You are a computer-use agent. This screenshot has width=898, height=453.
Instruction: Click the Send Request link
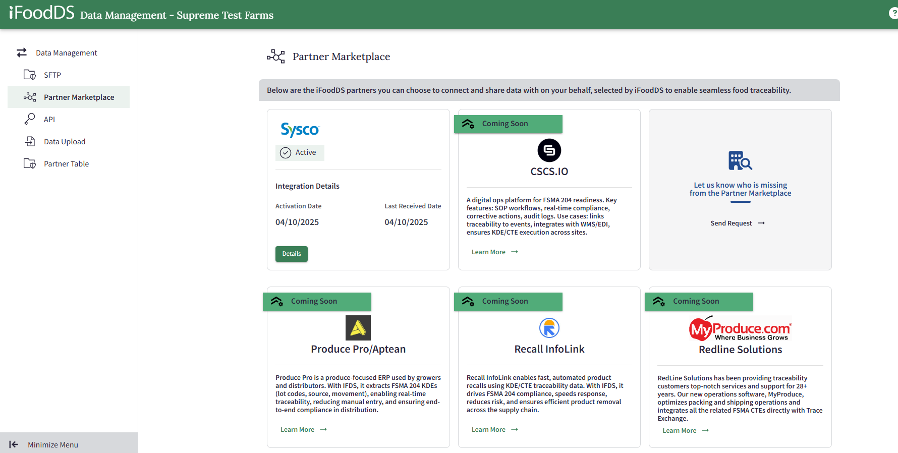coord(738,223)
